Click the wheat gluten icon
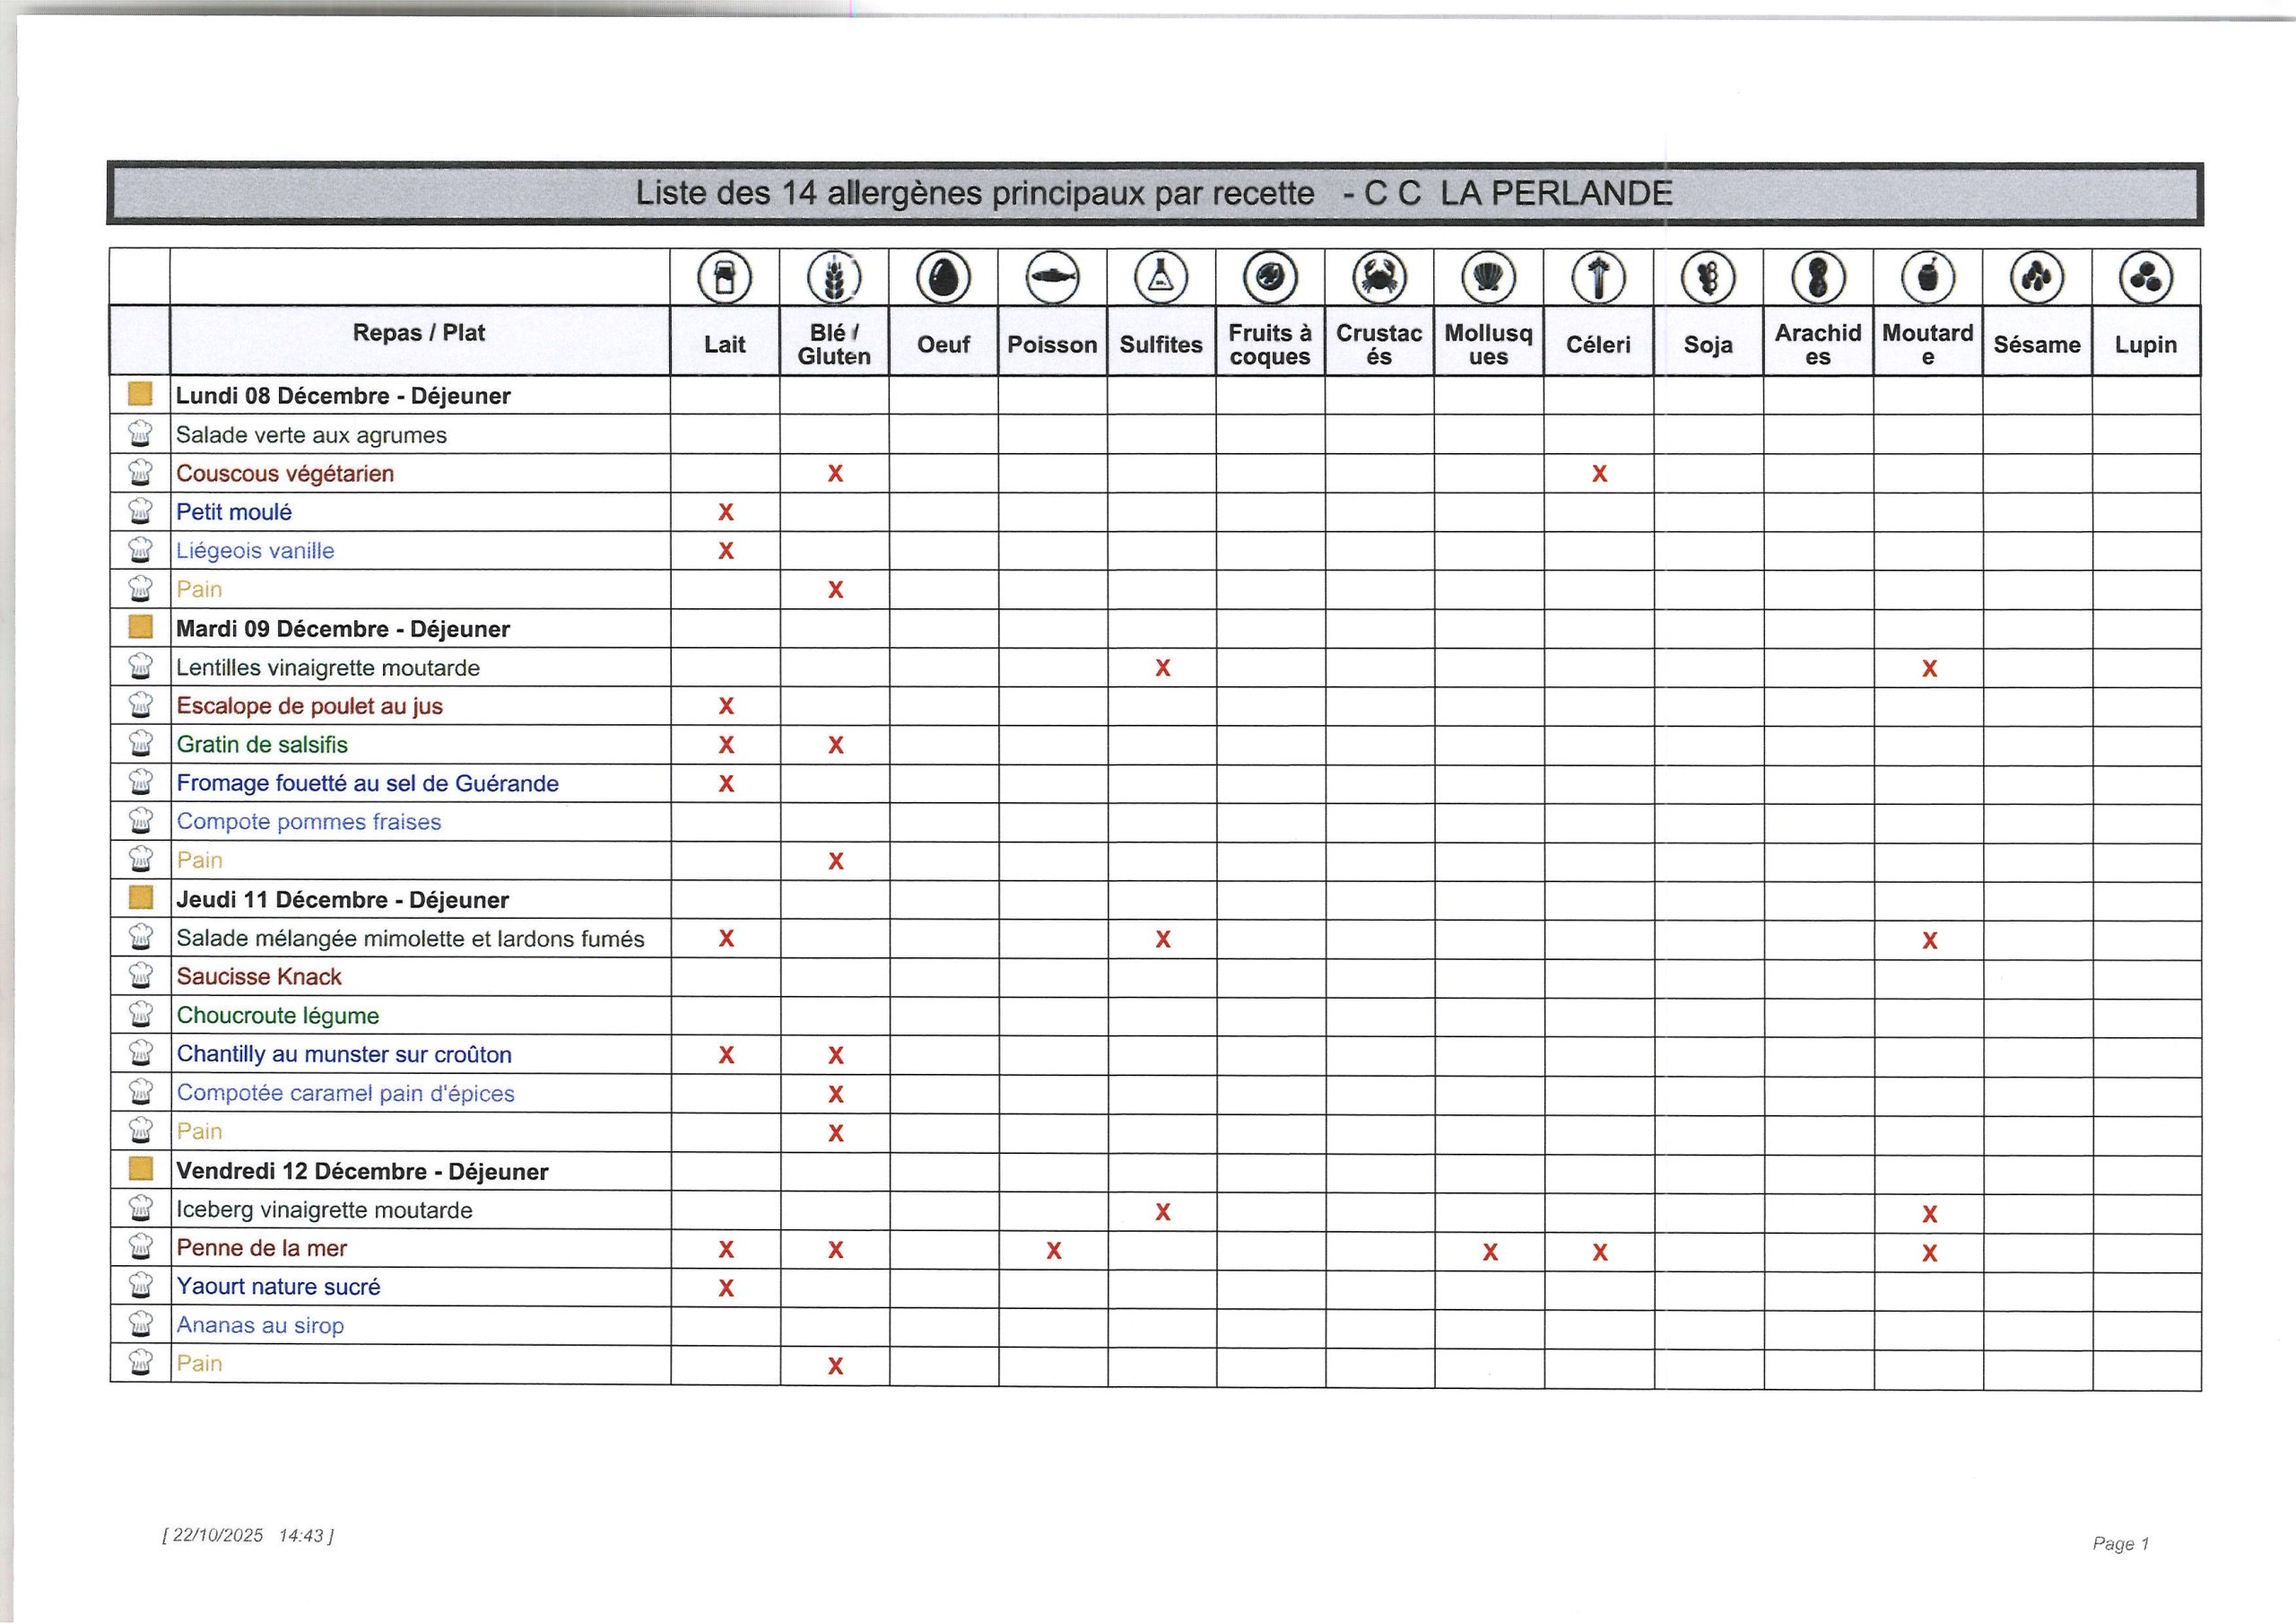Screen dimensions: 2296x1624 click(x=834, y=277)
